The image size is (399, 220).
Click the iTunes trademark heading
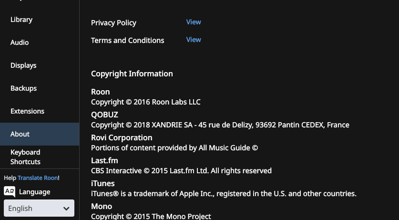coord(103,183)
